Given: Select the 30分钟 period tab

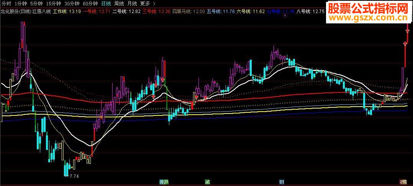Looking at the screenshot, I should 72,4.
